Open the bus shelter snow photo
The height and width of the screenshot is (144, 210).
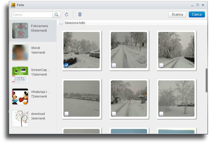click(x=129, y=99)
